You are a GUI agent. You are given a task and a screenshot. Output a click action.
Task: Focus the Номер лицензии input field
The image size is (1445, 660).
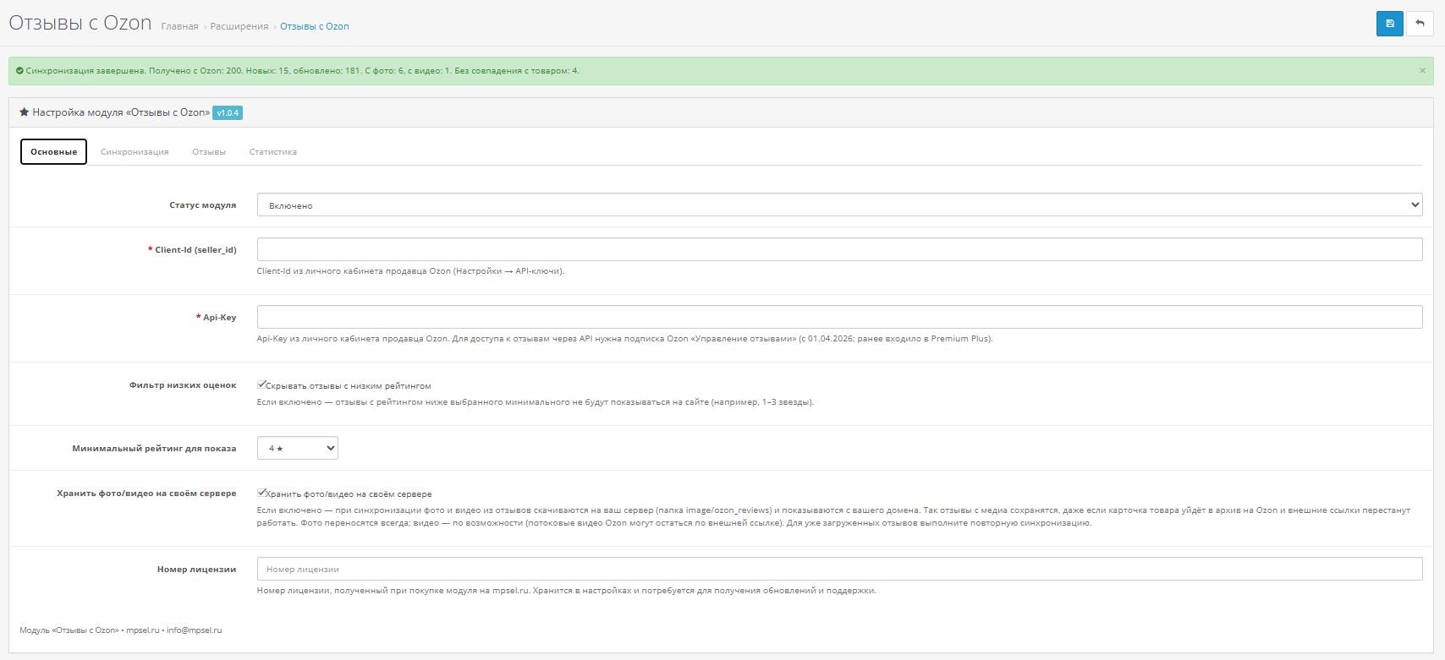tap(839, 569)
